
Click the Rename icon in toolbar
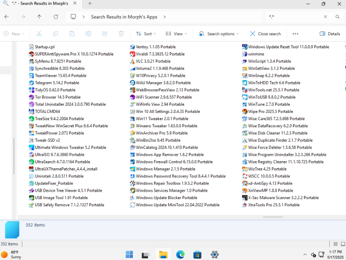point(88,34)
